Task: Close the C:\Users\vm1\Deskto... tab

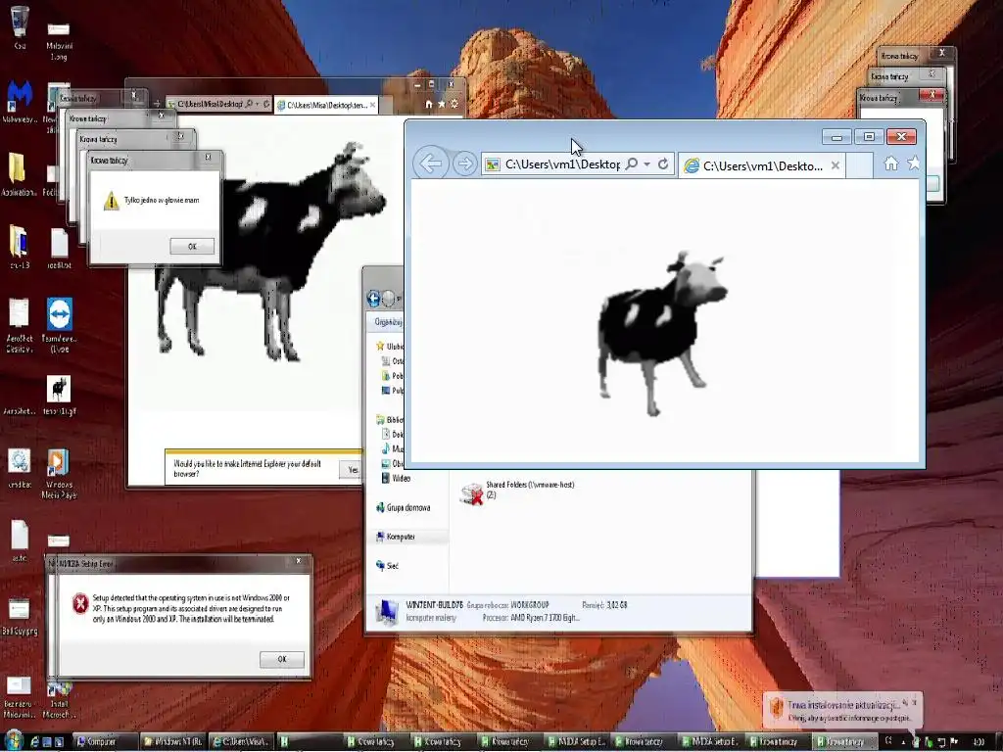Action: click(836, 165)
